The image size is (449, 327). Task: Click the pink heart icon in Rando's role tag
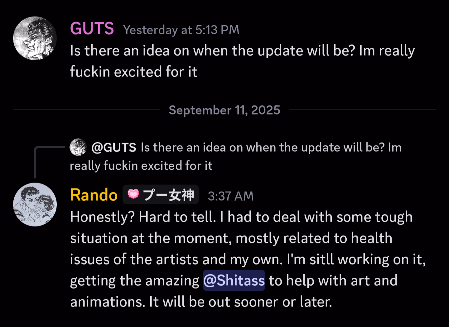coord(133,194)
